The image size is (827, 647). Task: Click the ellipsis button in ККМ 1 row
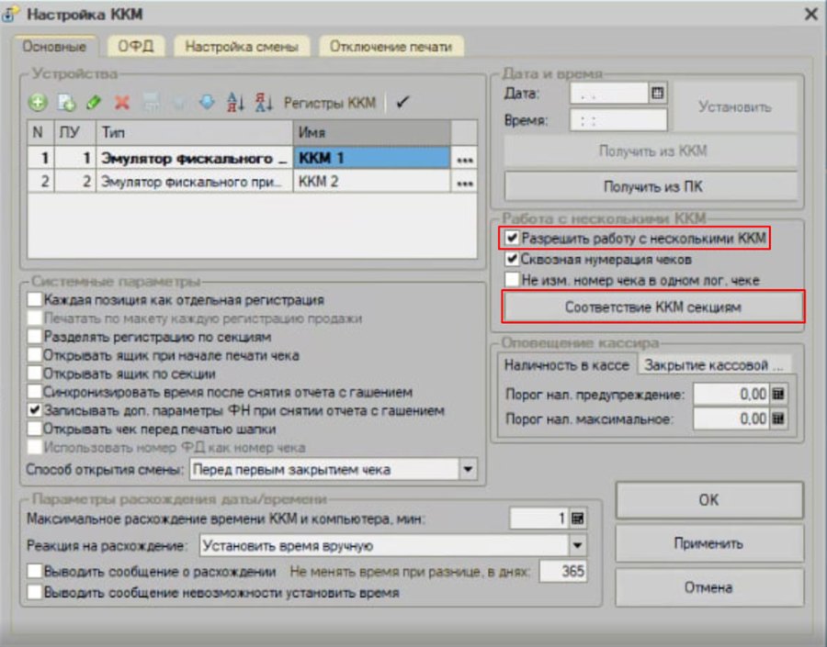(x=464, y=159)
